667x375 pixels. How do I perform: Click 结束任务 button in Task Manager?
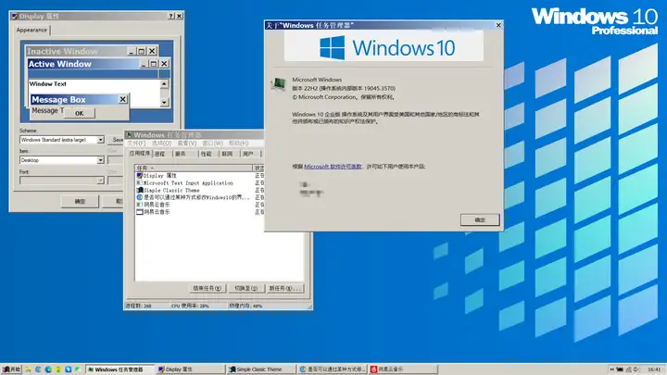coord(207,288)
